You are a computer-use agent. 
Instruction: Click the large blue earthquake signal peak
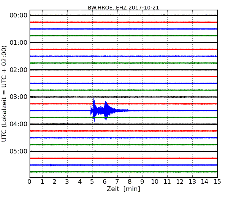tap(94, 110)
